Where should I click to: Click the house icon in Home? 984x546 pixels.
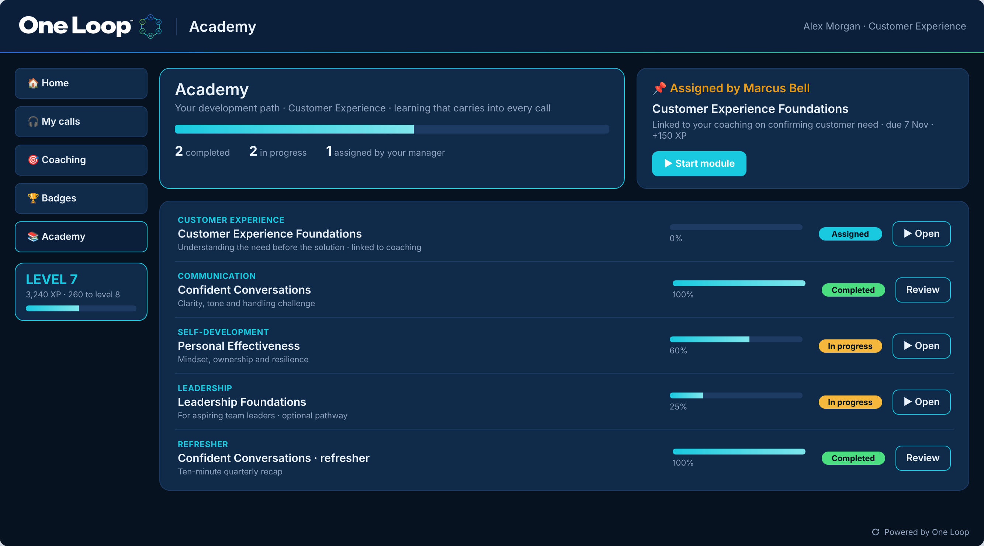point(33,83)
